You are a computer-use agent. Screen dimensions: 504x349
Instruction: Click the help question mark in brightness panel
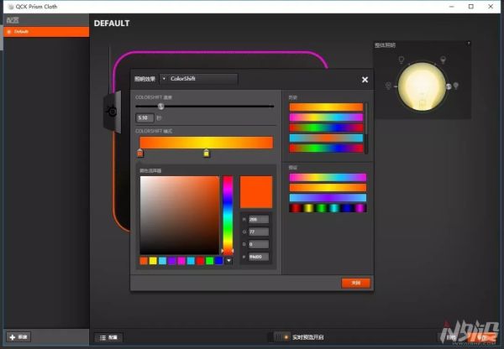tap(469, 43)
